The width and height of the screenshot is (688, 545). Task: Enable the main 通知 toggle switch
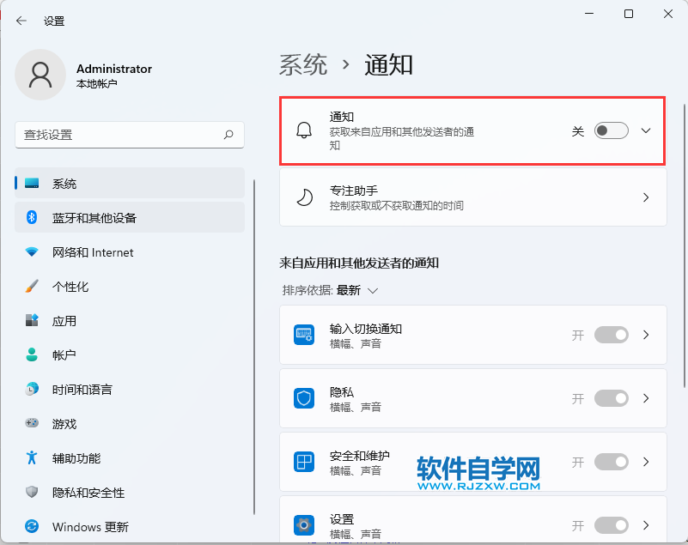click(x=611, y=130)
